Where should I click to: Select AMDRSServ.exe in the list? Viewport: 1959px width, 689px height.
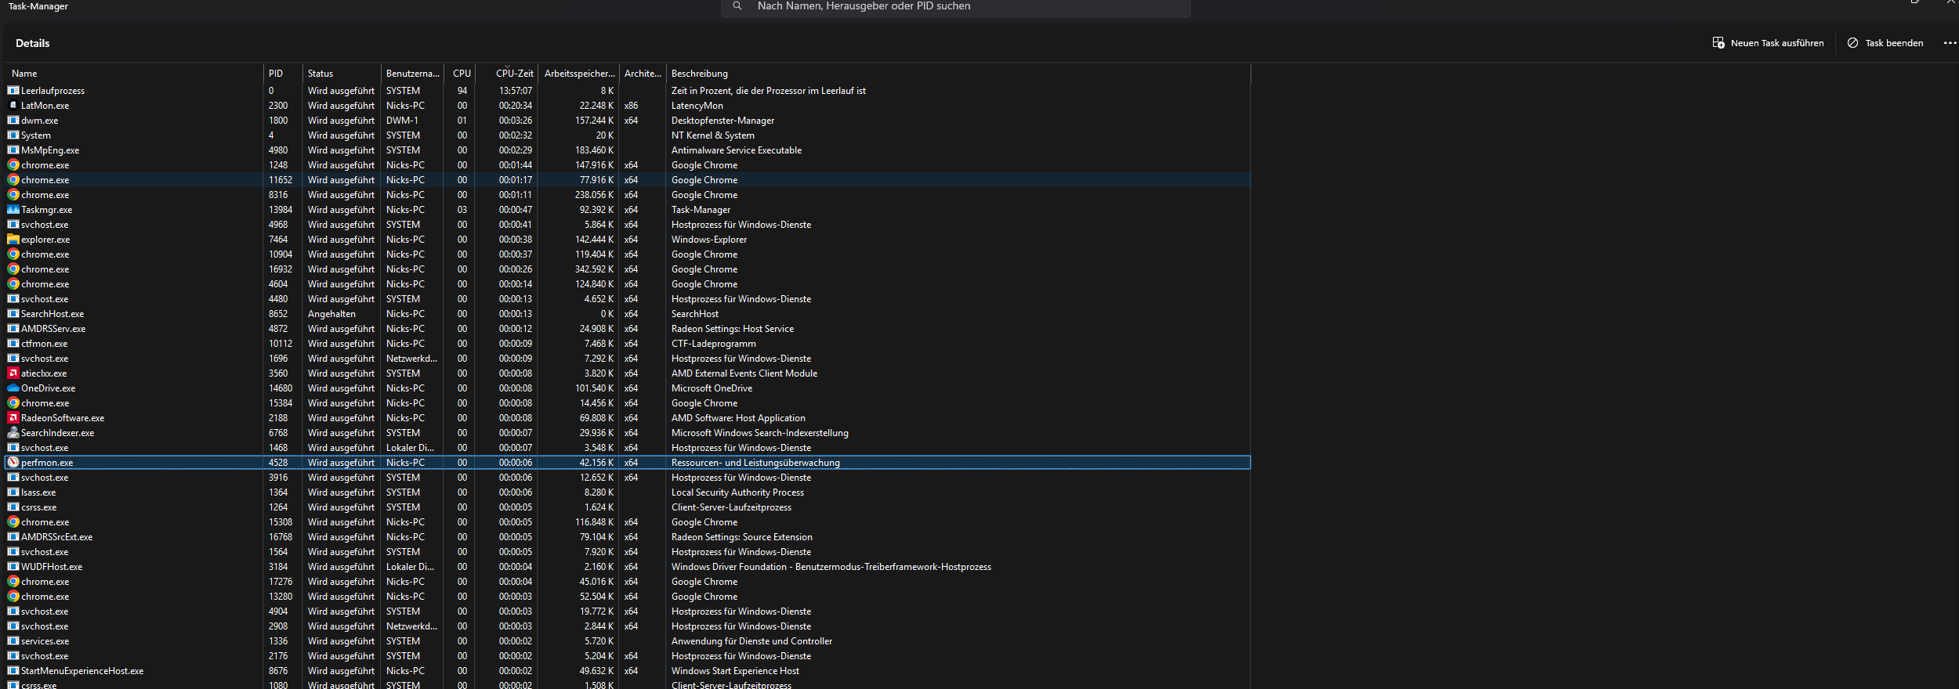(x=53, y=329)
